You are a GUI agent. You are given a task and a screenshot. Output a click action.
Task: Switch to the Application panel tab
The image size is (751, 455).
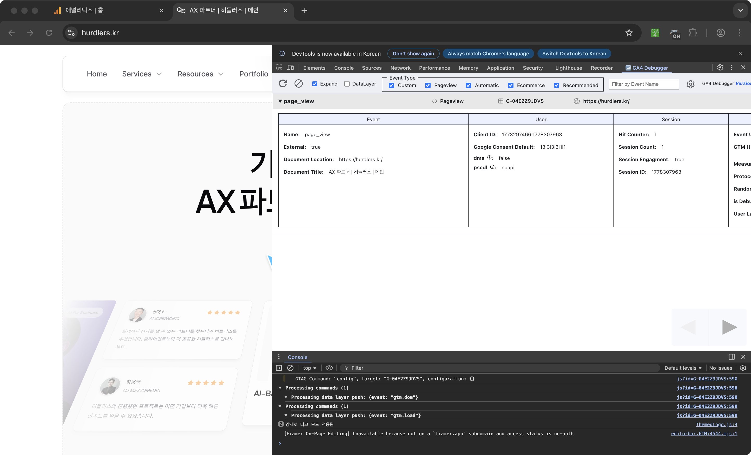click(x=500, y=68)
